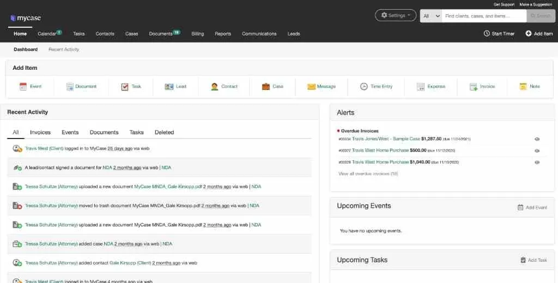Click the clipboard icon beside Add Task
The image size is (558, 283).
(x=523, y=260)
